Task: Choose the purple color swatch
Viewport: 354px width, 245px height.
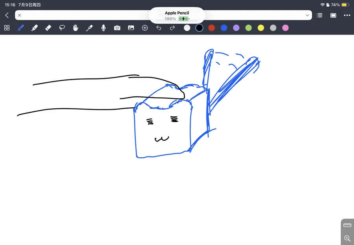Action: [x=236, y=28]
